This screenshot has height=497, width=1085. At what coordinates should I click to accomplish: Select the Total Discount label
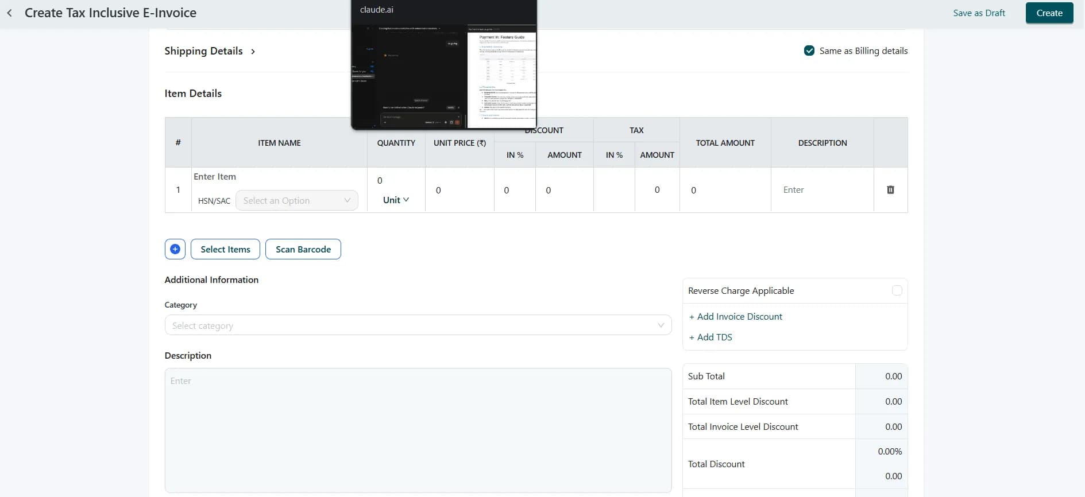coord(716,464)
